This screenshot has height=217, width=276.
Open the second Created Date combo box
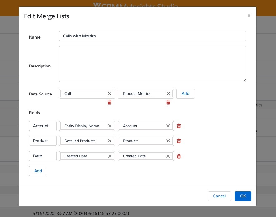[x=142, y=156]
